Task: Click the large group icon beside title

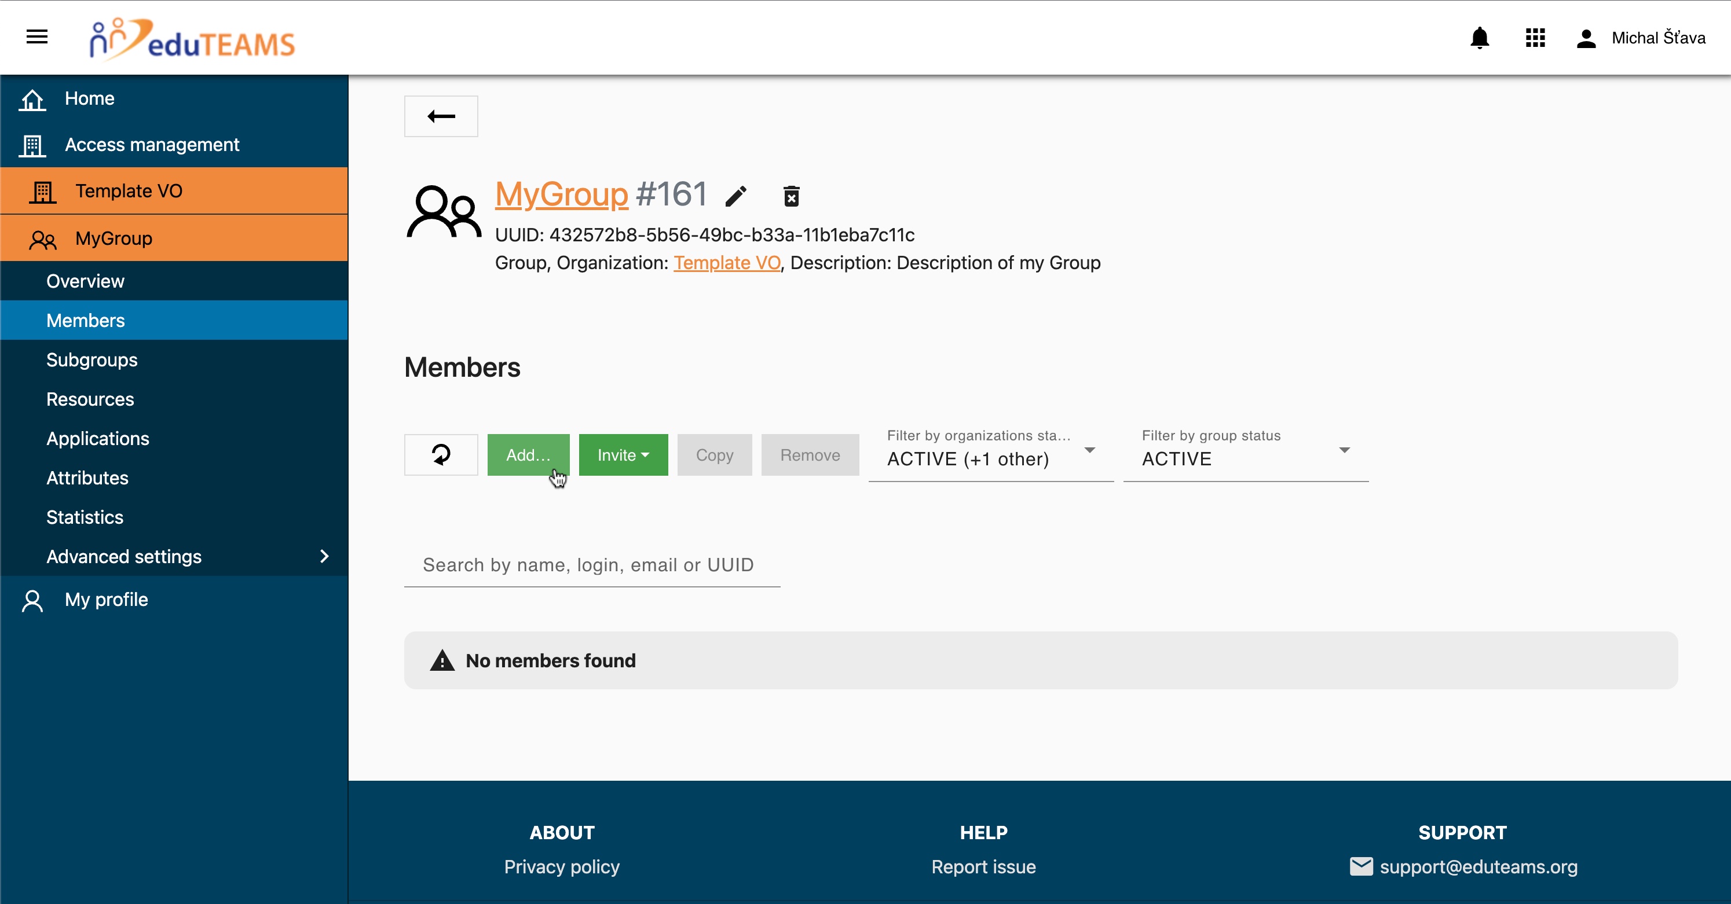Action: click(444, 212)
